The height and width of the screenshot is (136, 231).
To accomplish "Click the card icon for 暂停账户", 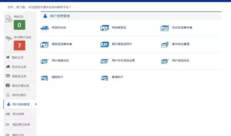I will coord(105,78).
